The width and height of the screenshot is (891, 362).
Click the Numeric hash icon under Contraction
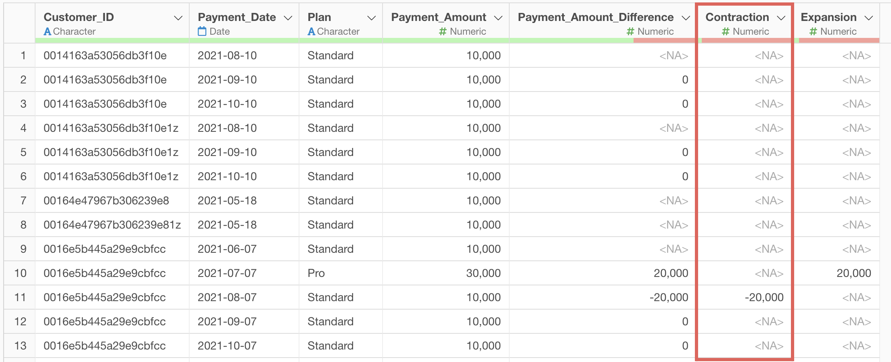[x=726, y=31]
